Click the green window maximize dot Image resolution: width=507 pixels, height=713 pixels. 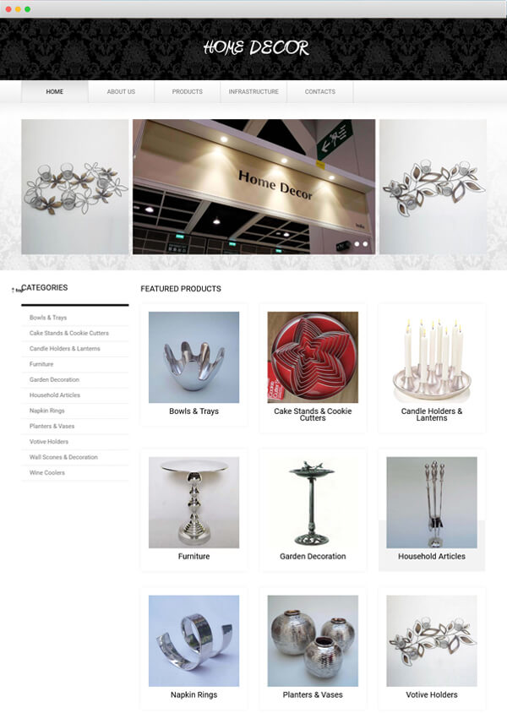tap(28, 9)
